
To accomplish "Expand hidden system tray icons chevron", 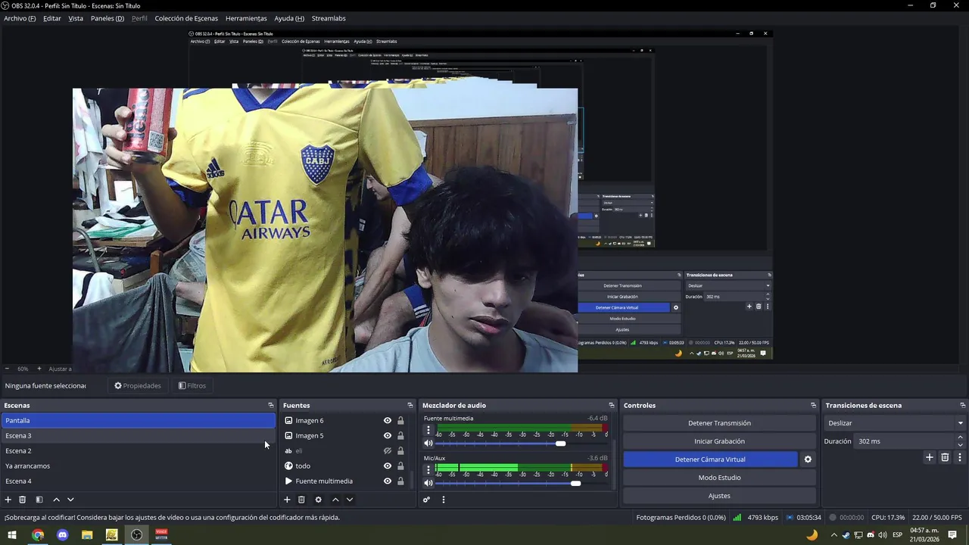I will click(834, 535).
